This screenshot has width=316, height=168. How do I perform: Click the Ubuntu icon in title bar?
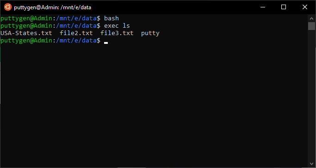tap(8, 7)
